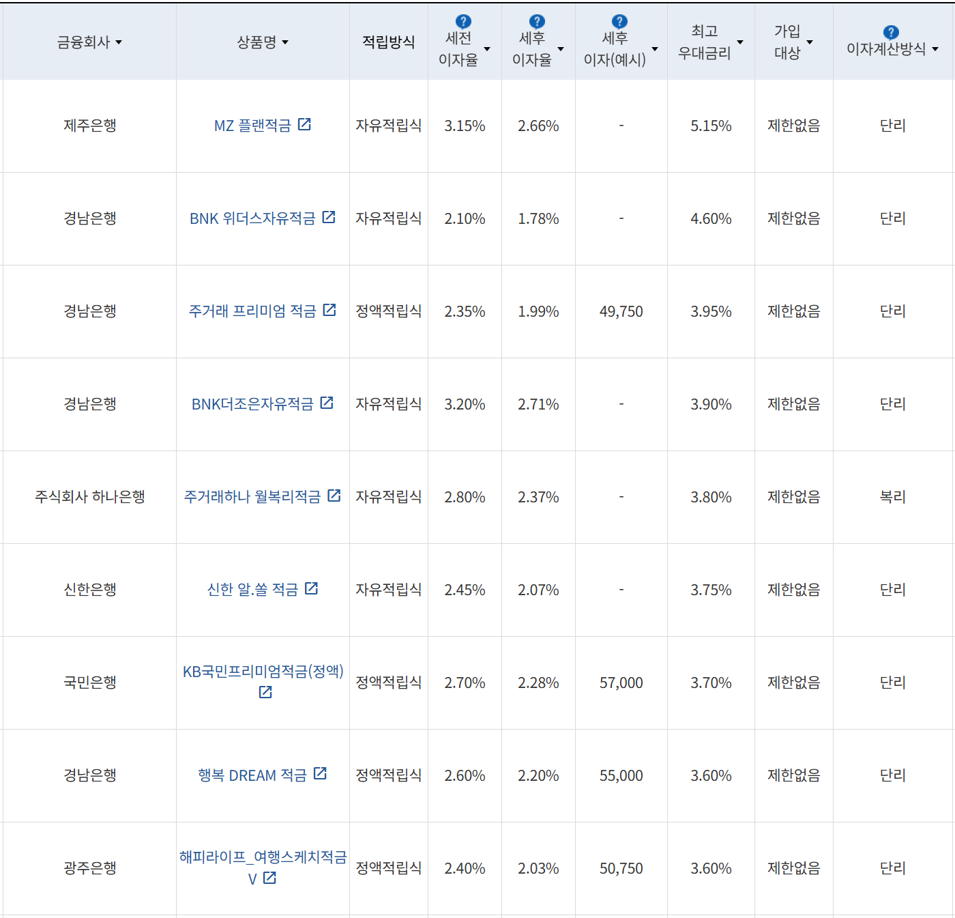Open the 가입 대상 column dropdown

click(810, 42)
